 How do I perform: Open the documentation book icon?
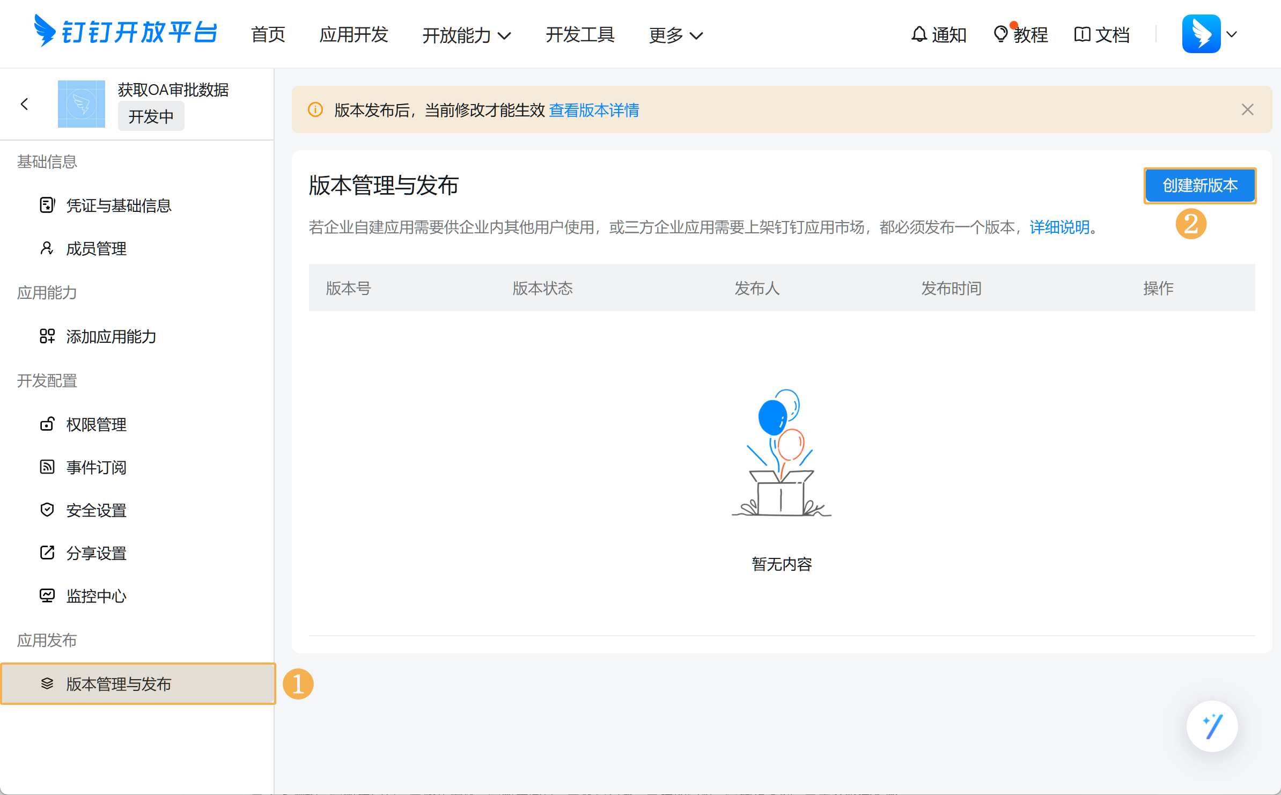1082,34
